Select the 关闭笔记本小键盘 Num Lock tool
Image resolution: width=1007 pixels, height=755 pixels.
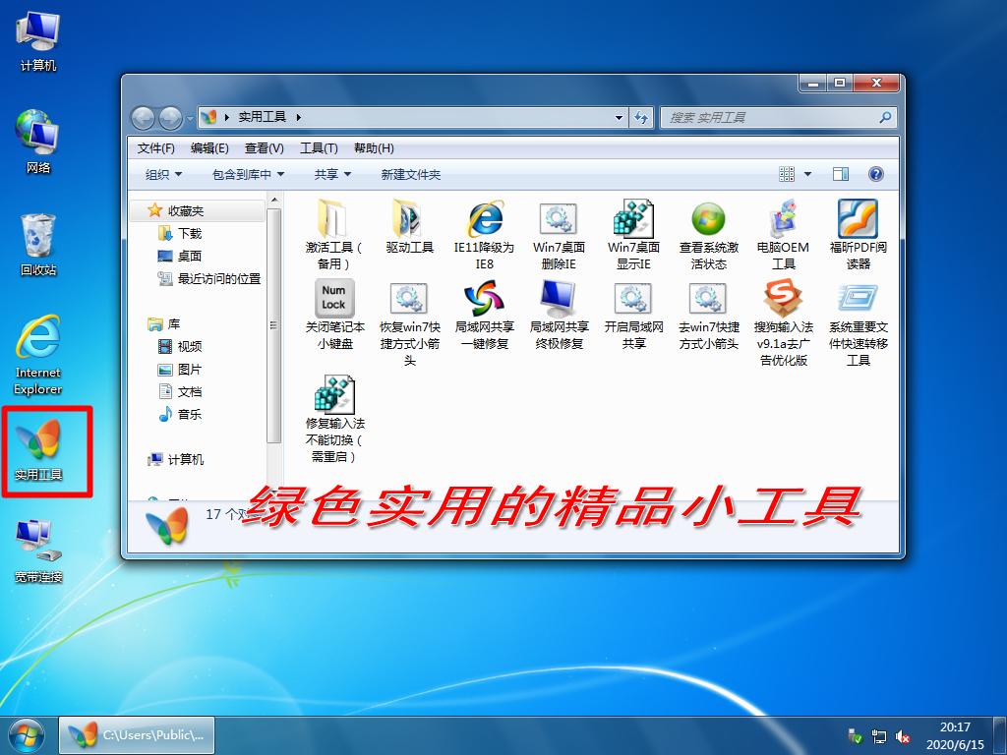point(334,300)
